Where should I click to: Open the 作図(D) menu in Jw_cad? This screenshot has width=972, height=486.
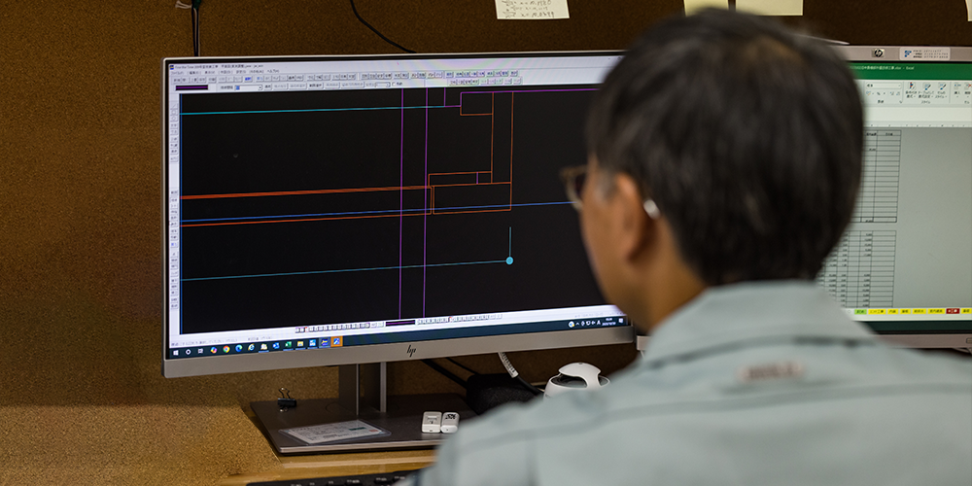[x=226, y=72]
